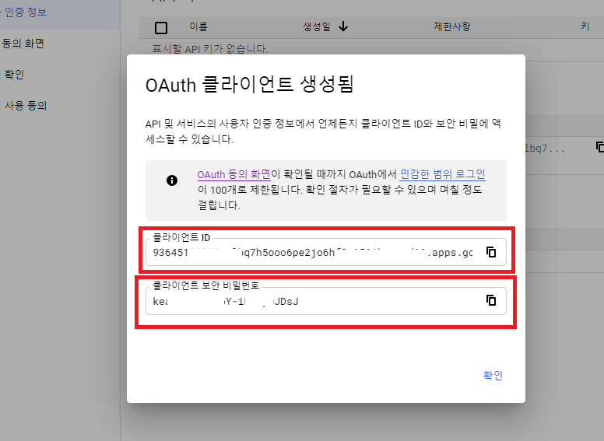Follow the 민감한 범위 로그인 link
604x441 pixels.
pos(442,174)
